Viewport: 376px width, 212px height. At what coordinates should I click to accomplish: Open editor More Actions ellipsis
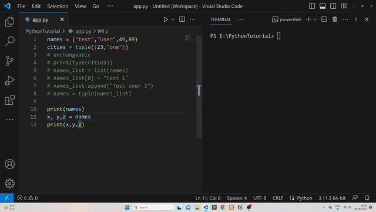(193, 19)
